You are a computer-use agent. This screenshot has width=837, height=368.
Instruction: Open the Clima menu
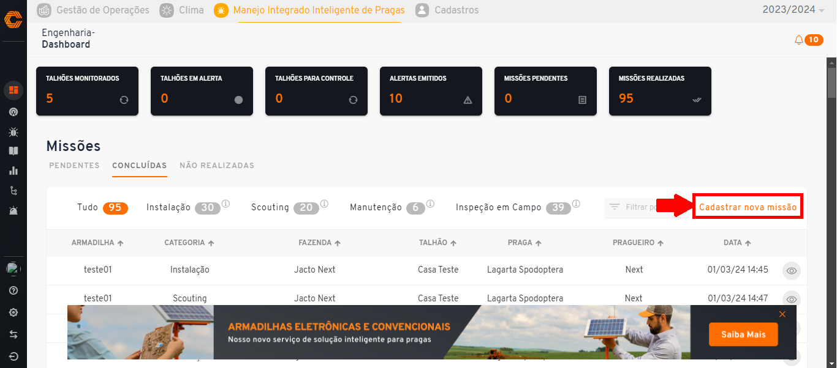(181, 10)
